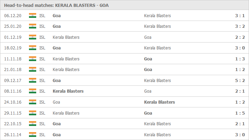The height and width of the screenshot is (140, 249).
Task: Click India flag icon for 21.01.18 match
Action: pyautogui.click(x=32, y=70)
